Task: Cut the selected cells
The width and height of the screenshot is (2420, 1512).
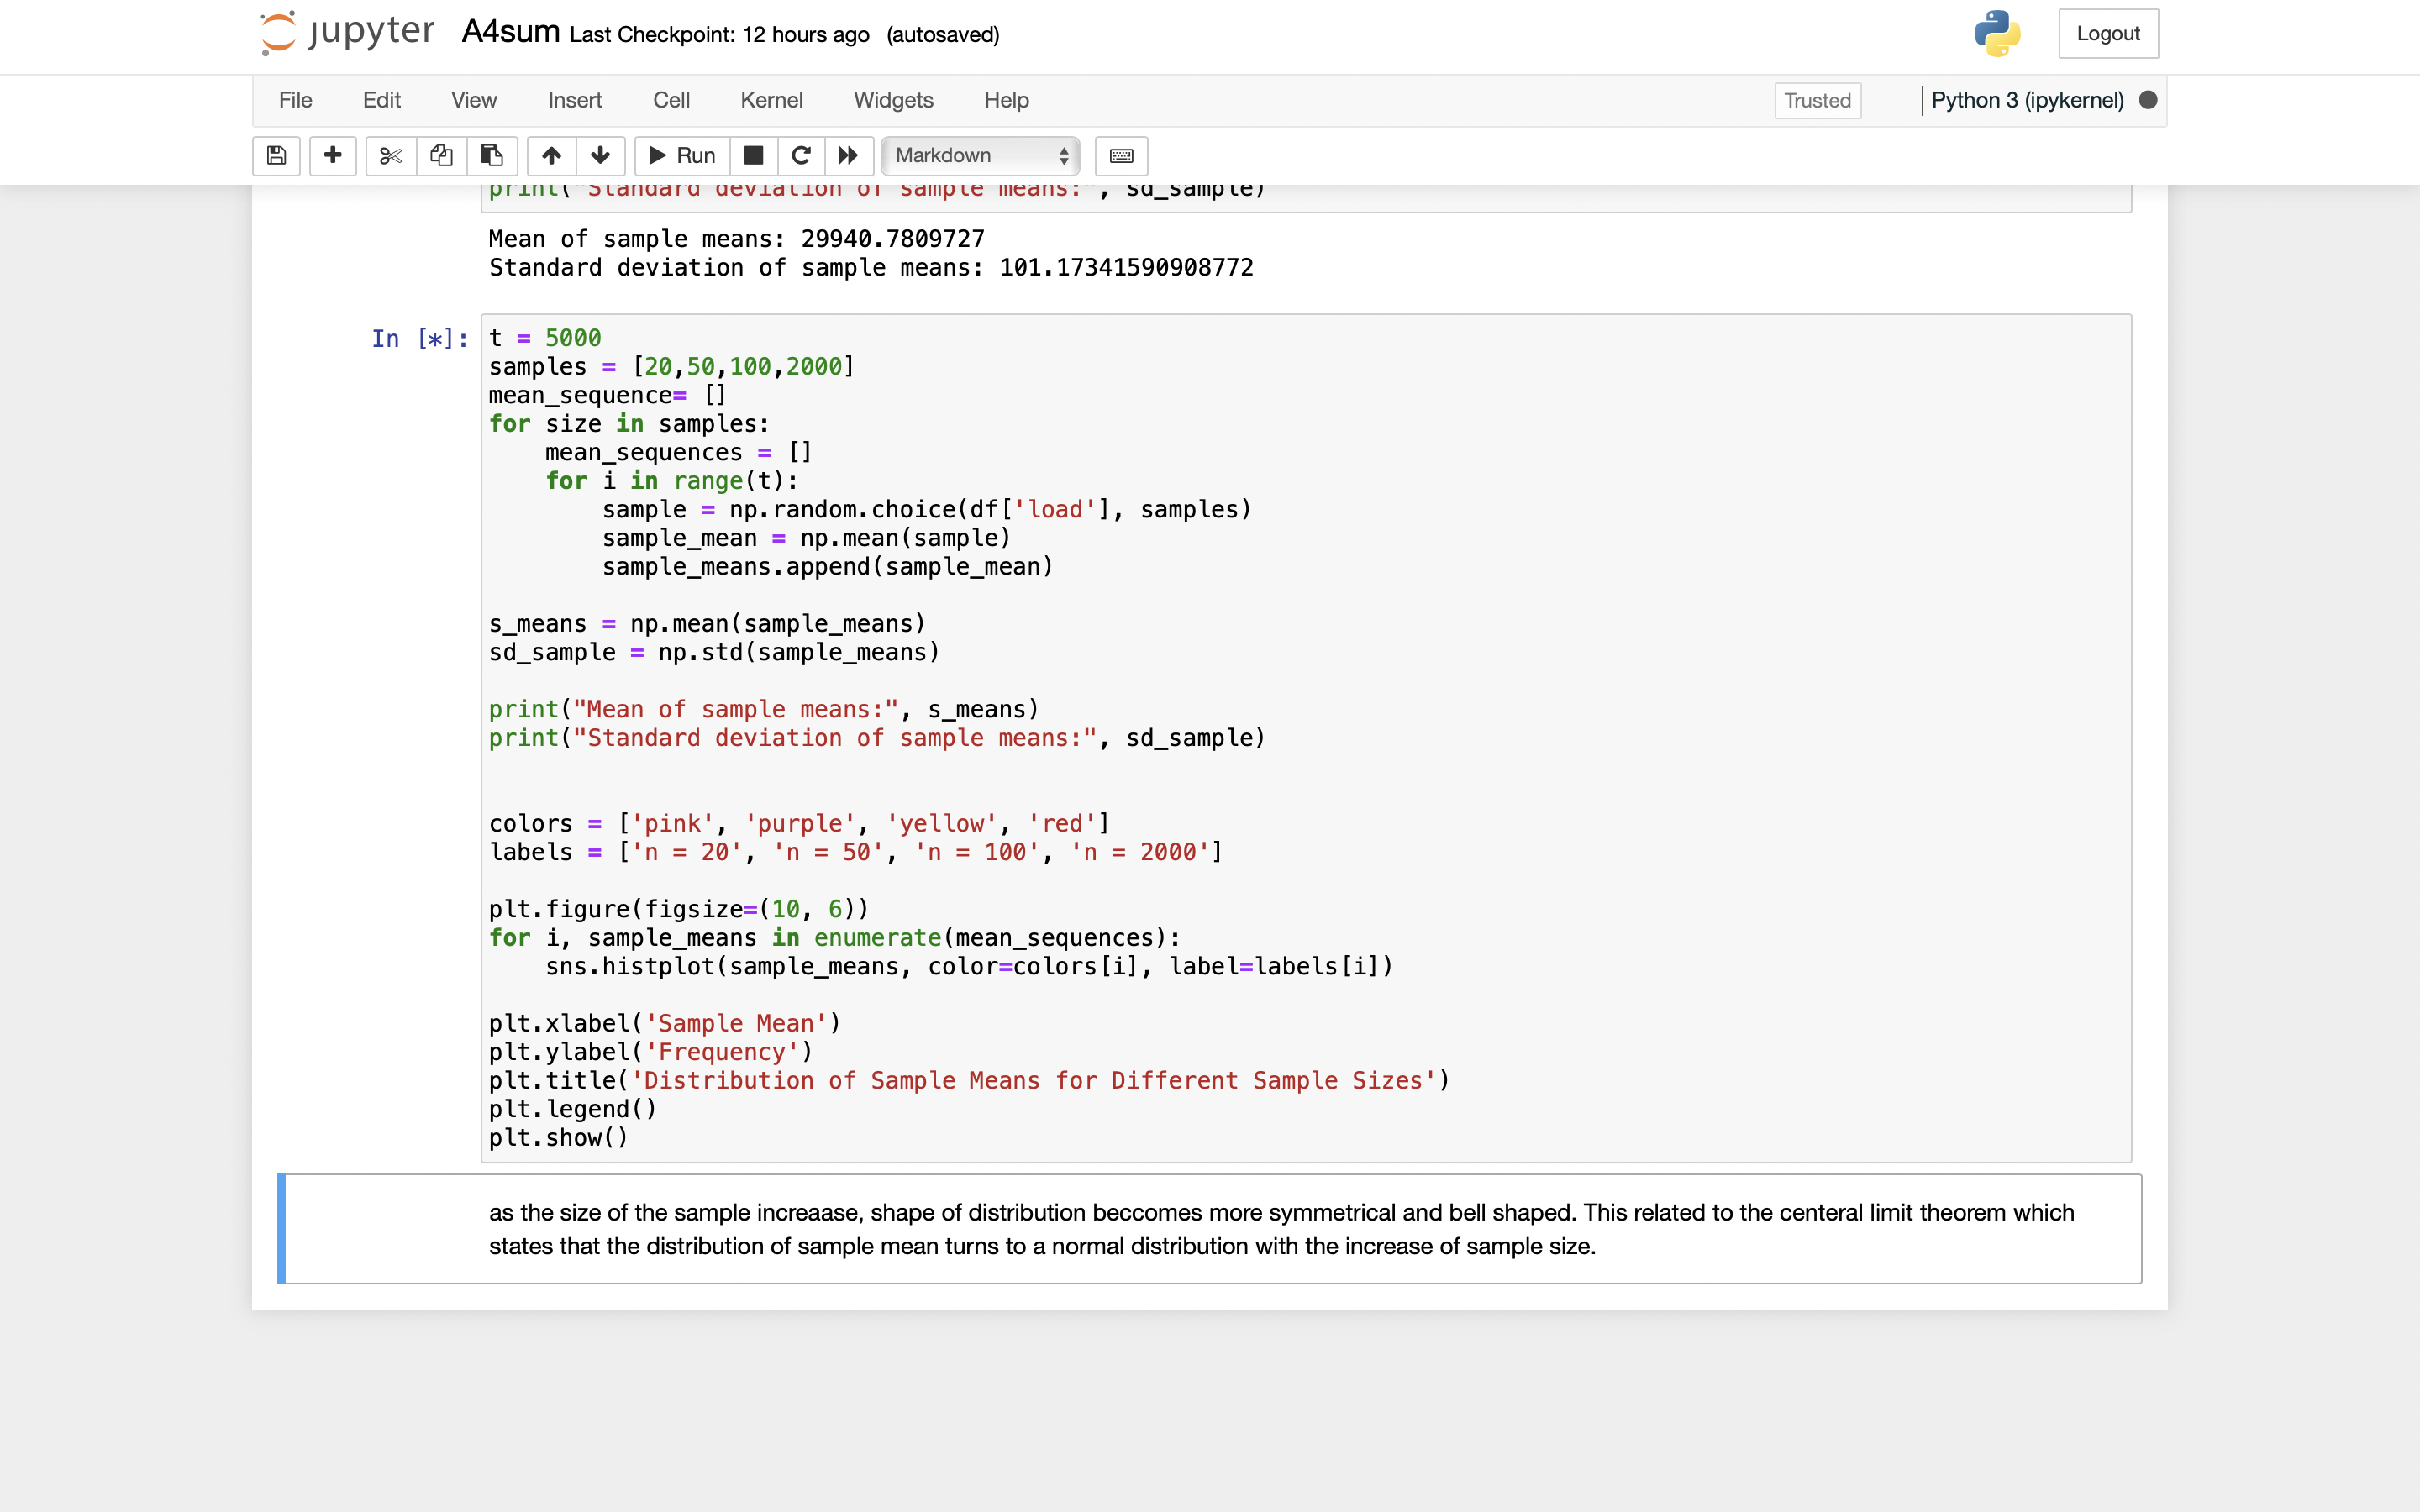Action: click(391, 155)
